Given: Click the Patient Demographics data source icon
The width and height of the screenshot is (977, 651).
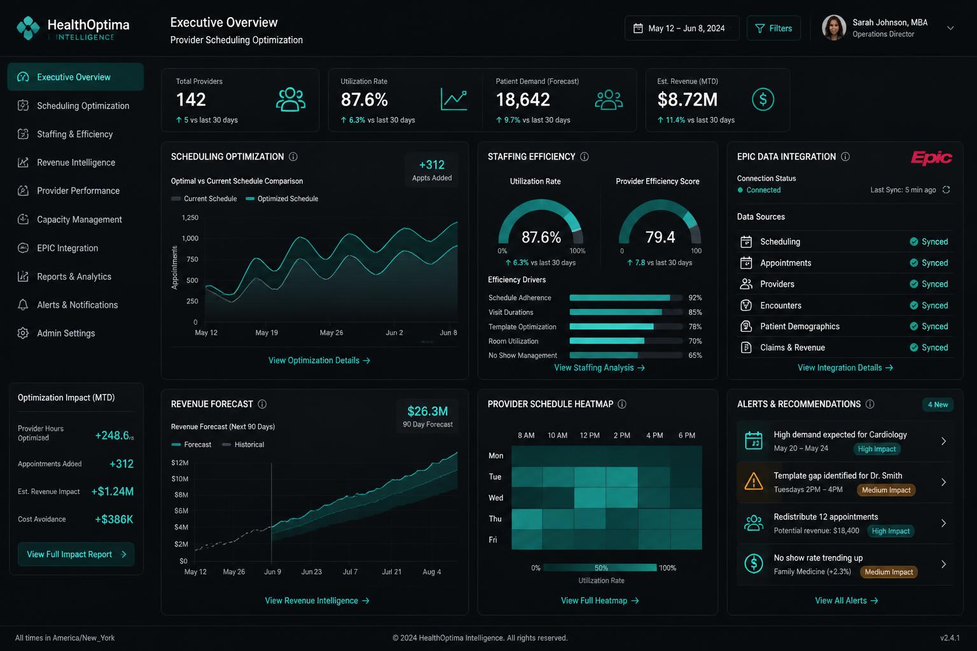Looking at the screenshot, I should pos(746,326).
